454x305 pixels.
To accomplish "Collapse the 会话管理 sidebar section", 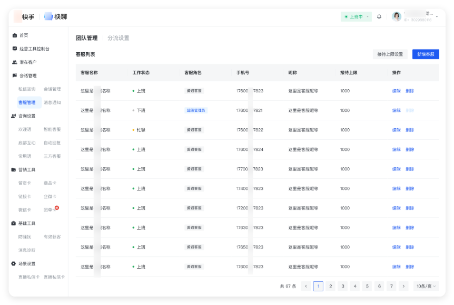I will coord(27,75).
